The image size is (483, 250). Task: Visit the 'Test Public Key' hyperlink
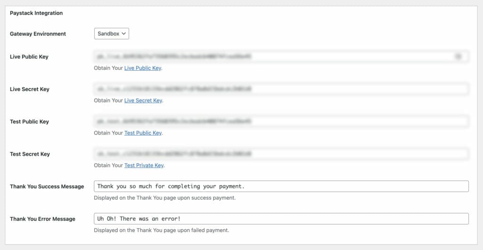click(143, 133)
